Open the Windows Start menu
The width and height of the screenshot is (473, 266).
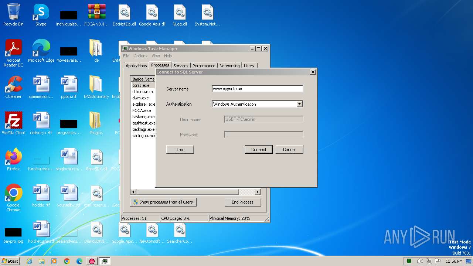(x=10, y=261)
